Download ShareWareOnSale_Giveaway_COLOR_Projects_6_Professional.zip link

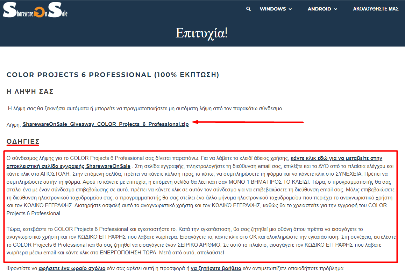(106, 124)
